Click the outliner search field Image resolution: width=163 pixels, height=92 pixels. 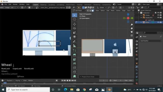154,7
